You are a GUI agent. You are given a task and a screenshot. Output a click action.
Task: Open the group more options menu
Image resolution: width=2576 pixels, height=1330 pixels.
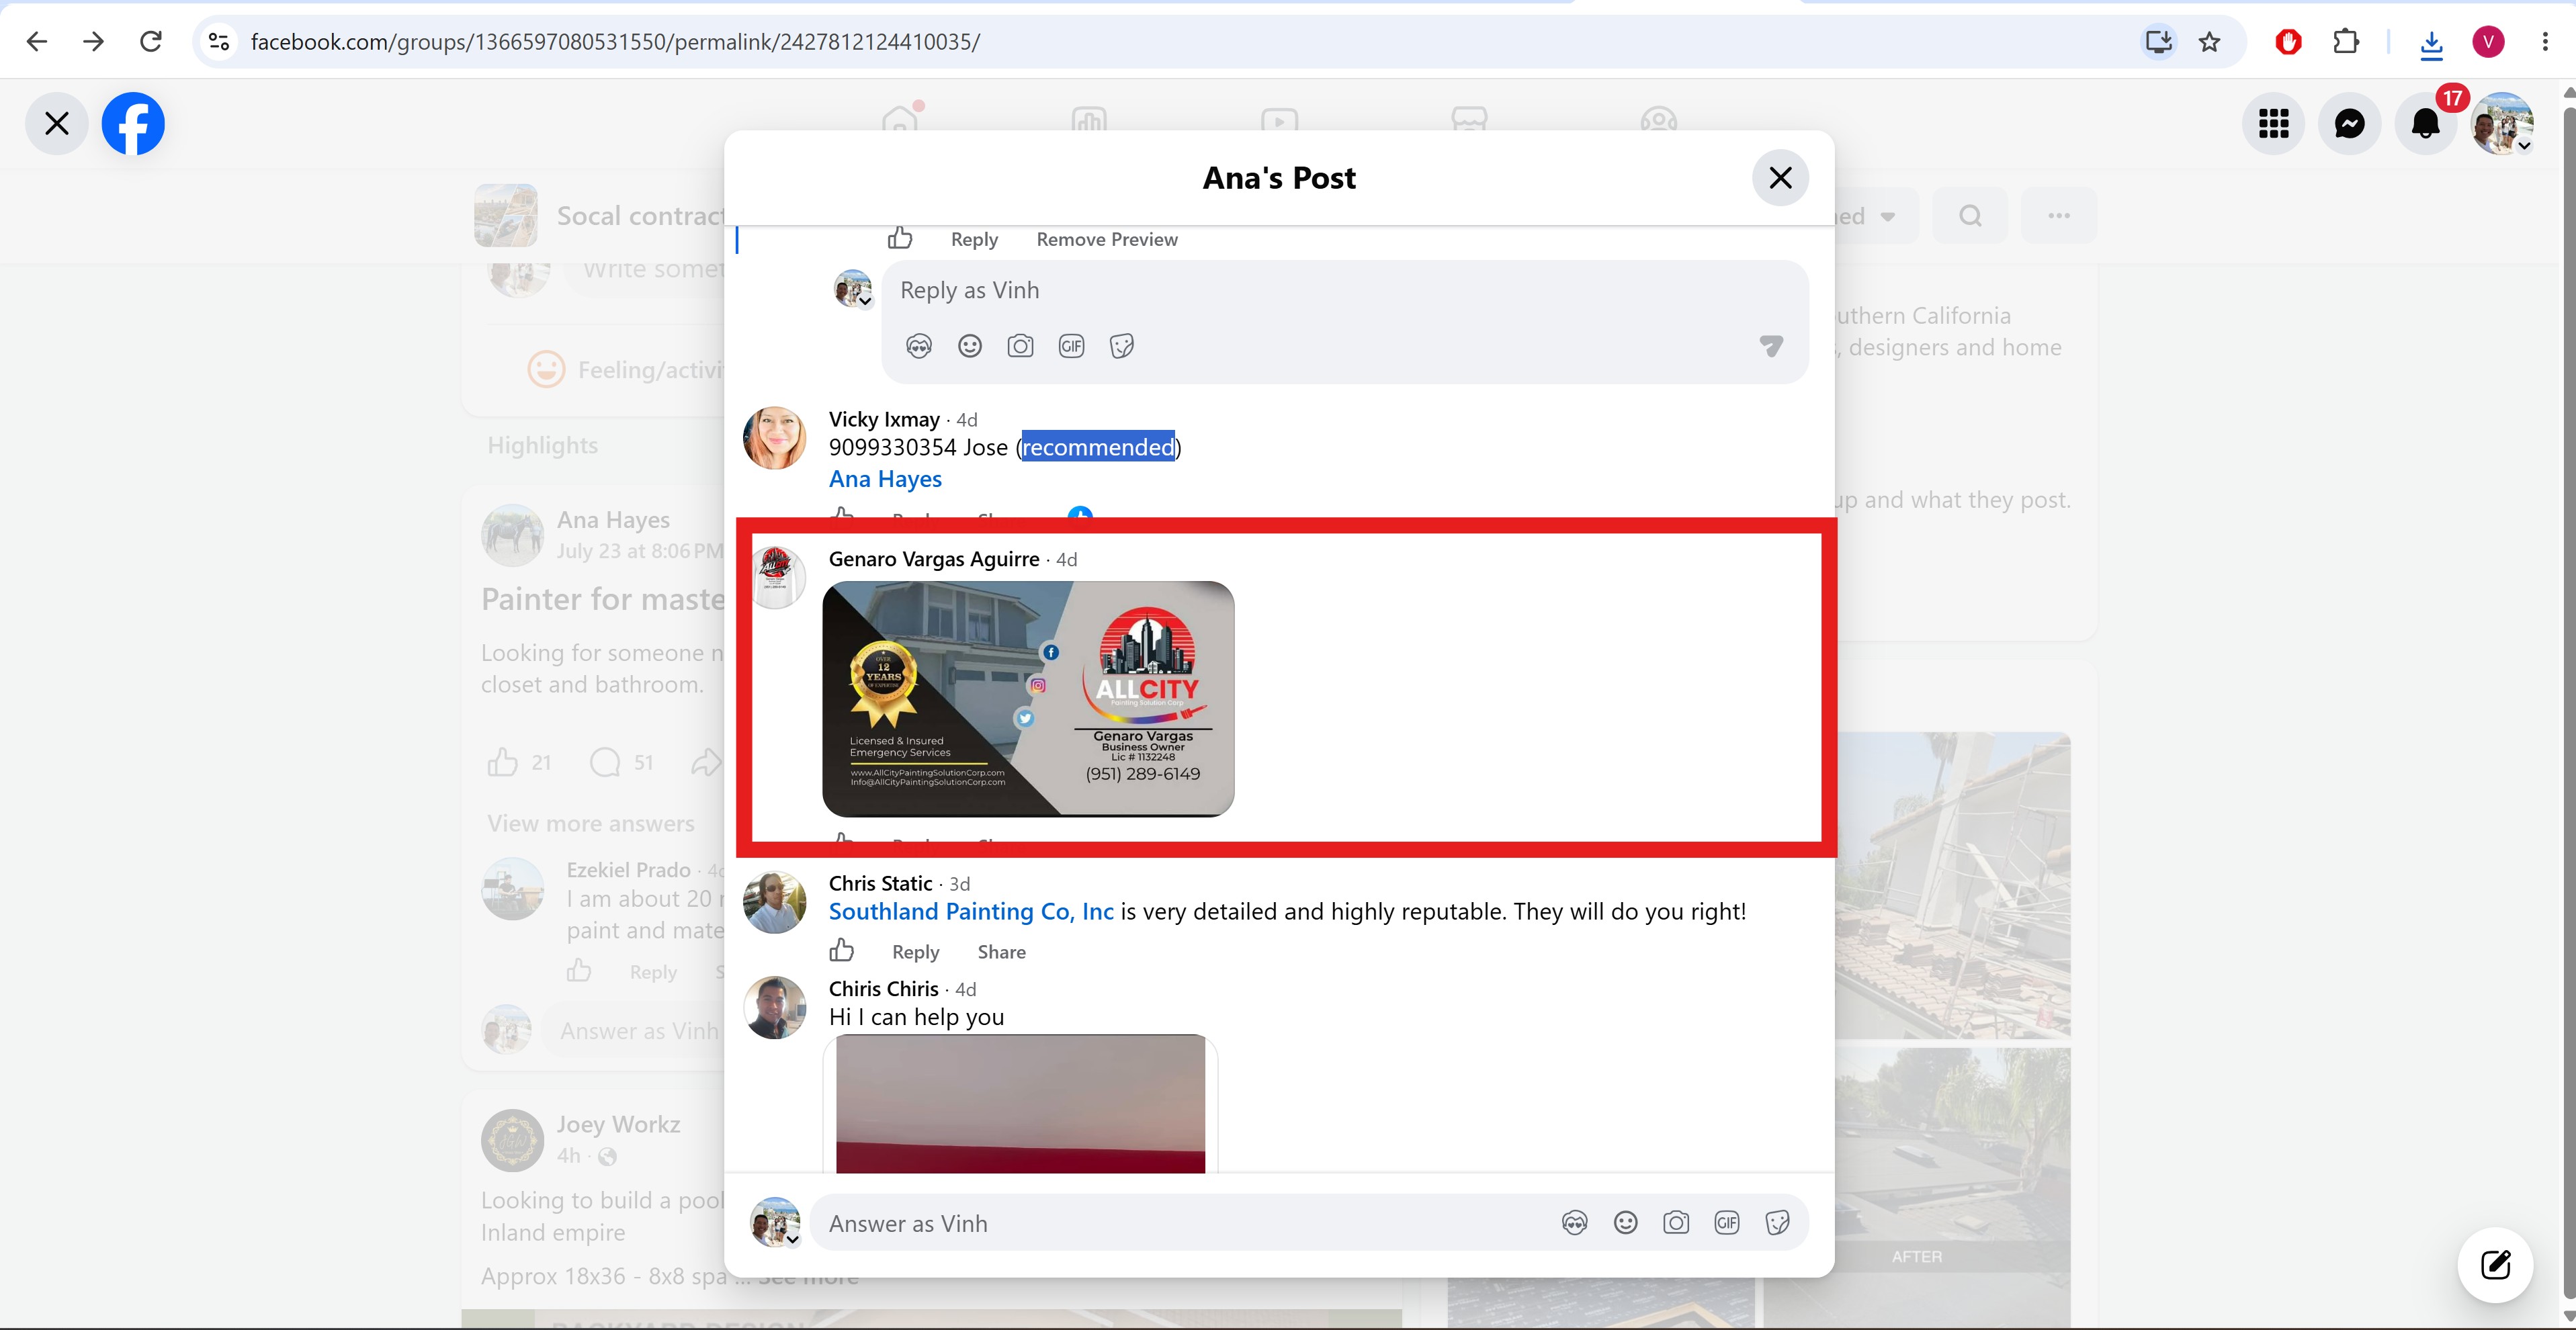pos(2059,216)
